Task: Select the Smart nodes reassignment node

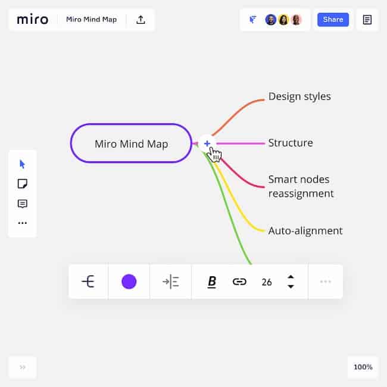Action: [301, 186]
